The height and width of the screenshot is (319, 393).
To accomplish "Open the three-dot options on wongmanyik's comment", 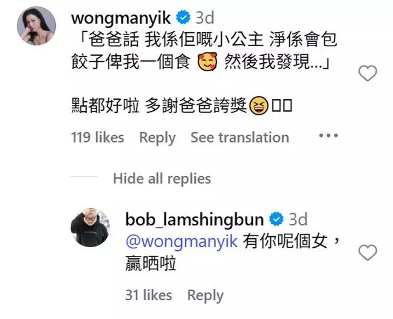I will point(328,135).
